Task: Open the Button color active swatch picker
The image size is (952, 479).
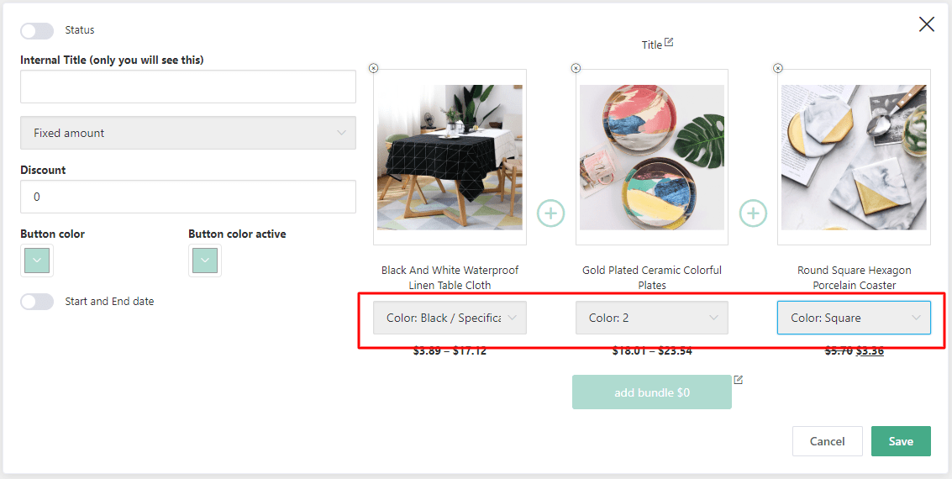Action: [205, 261]
